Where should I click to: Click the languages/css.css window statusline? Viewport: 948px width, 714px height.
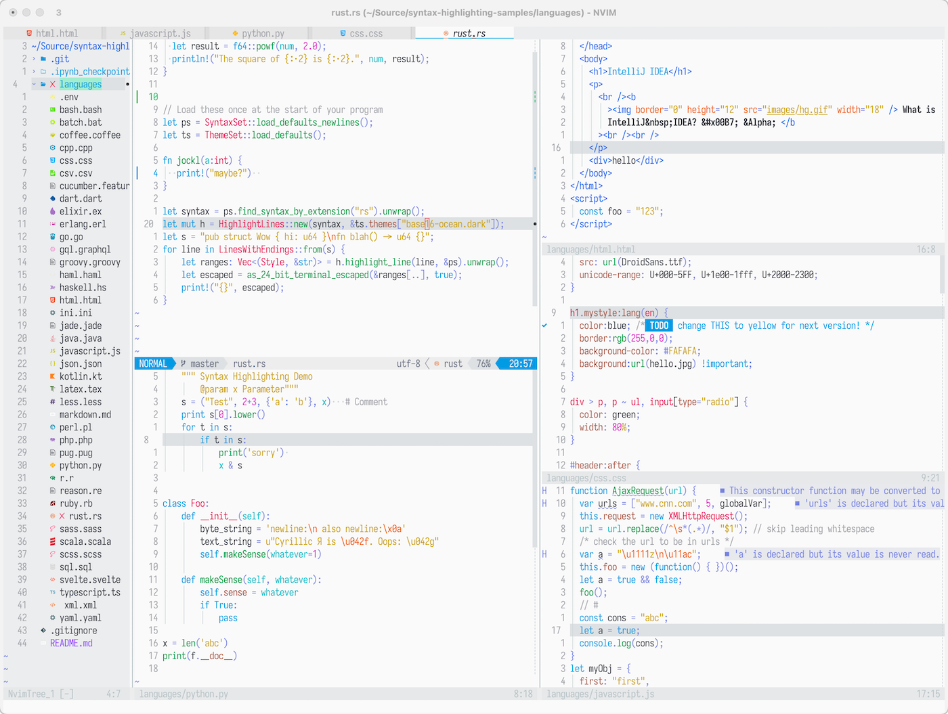pos(743,478)
